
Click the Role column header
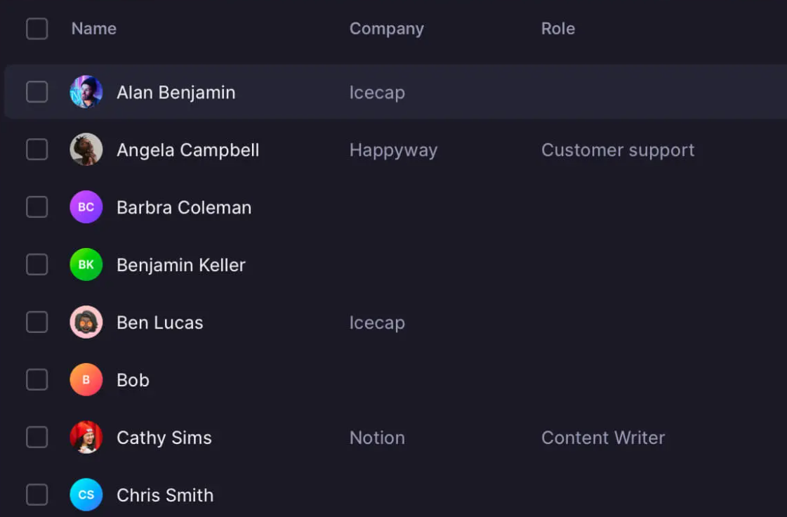[x=557, y=29]
